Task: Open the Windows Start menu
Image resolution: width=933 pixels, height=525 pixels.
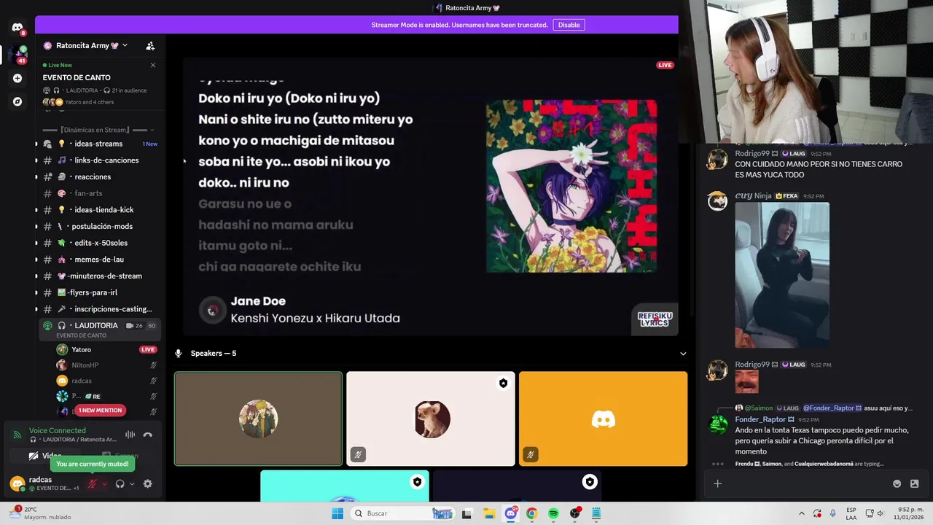Action: [x=337, y=513]
